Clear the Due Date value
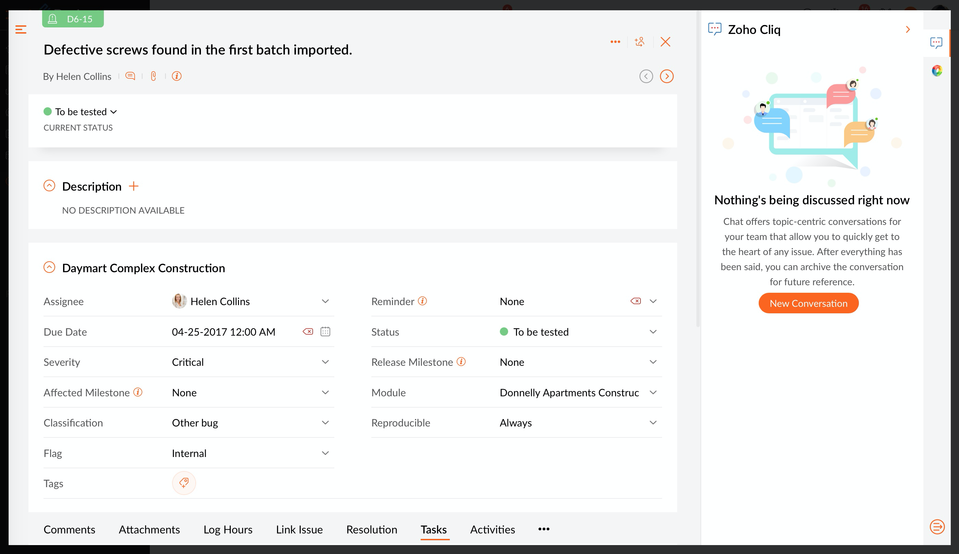The height and width of the screenshot is (554, 959). (308, 332)
